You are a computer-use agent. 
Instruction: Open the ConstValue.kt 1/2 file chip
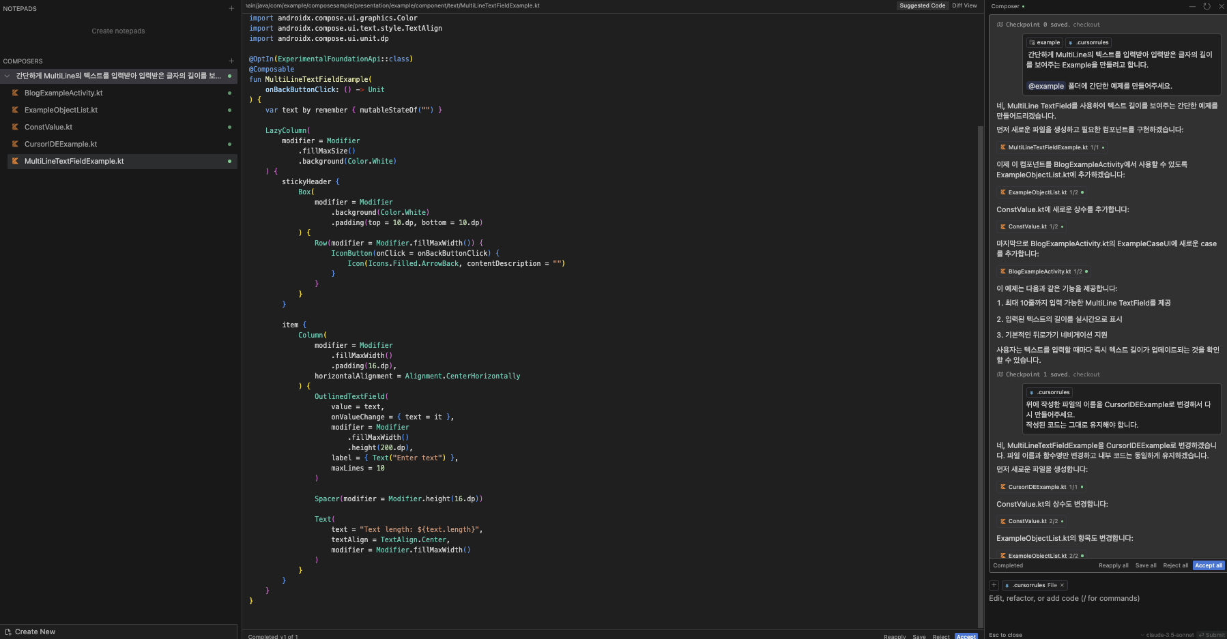[1031, 226]
